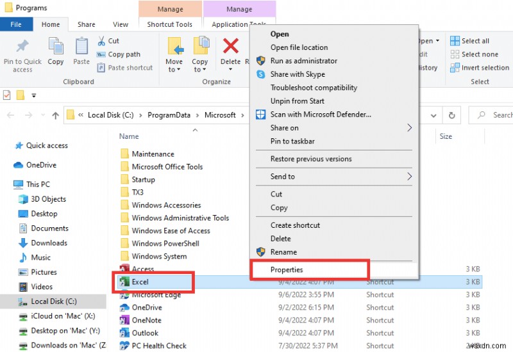Open the address bar history dropdown
Screen dimensions: 513x352
pyautogui.click(x=433, y=115)
